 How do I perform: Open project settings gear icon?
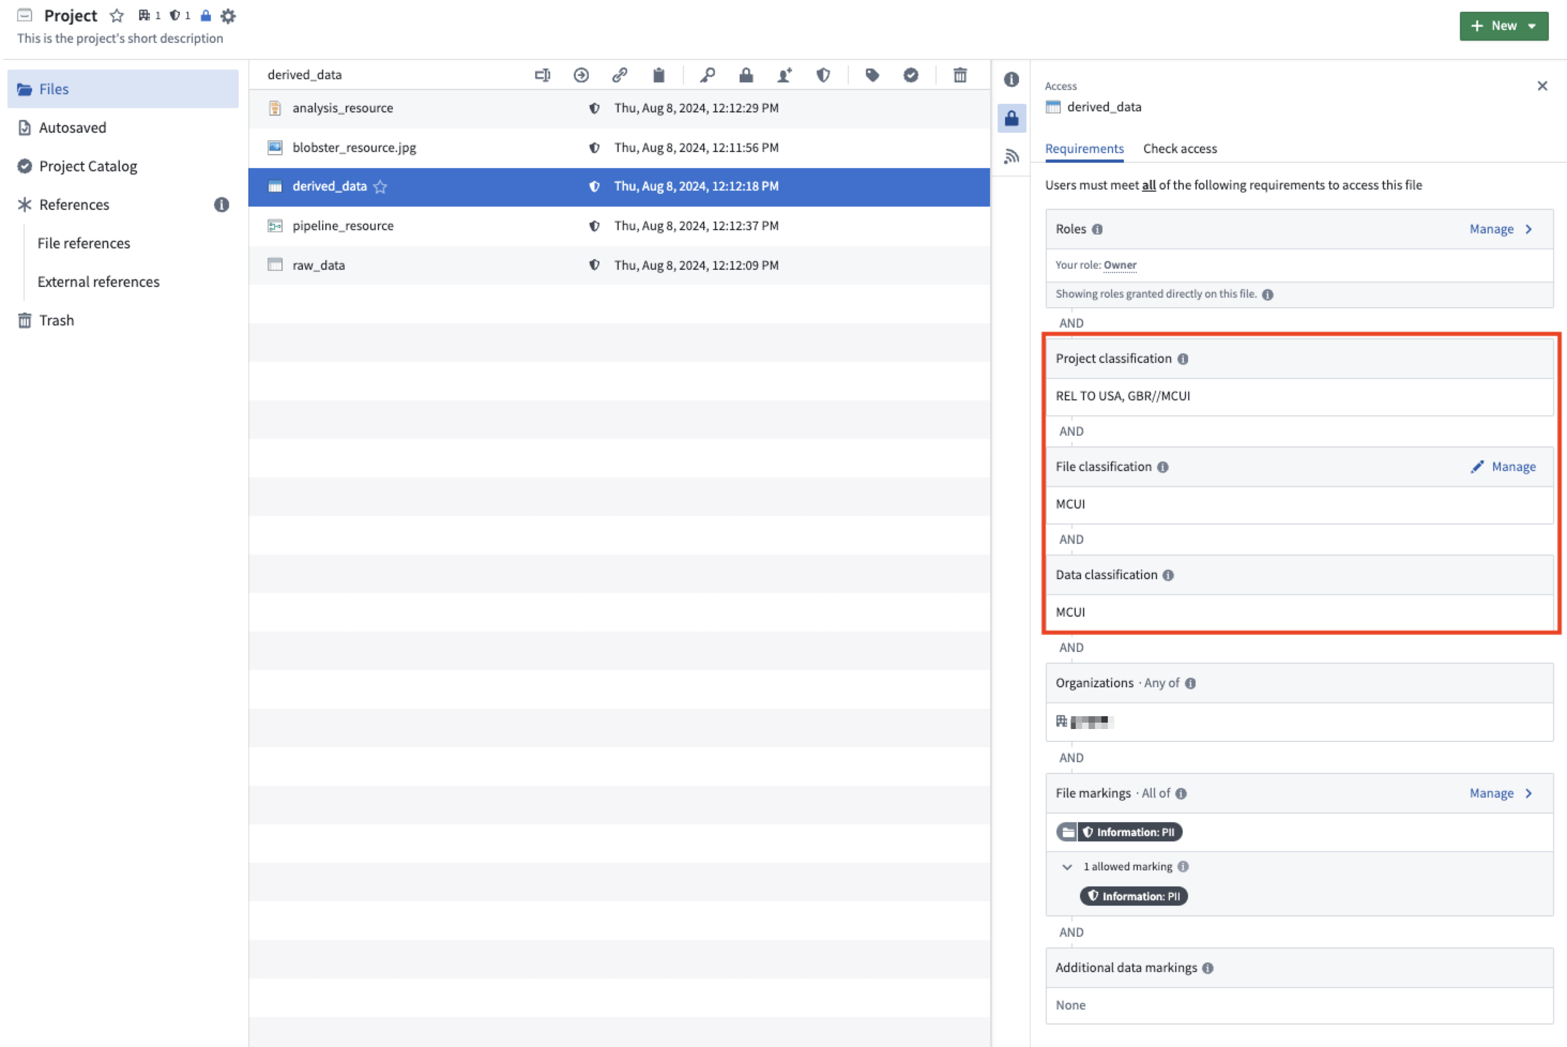point(227,16)
